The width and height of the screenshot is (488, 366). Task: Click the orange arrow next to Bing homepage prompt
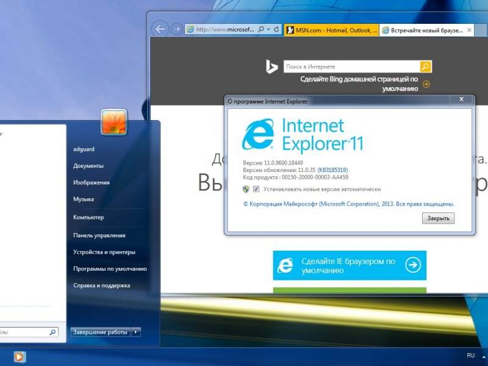[426, 84]
